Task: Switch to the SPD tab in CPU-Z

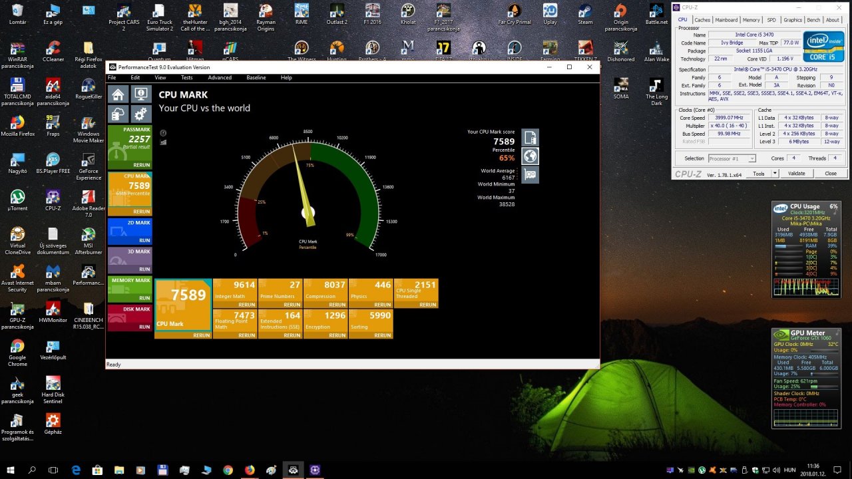Action: 771,20
